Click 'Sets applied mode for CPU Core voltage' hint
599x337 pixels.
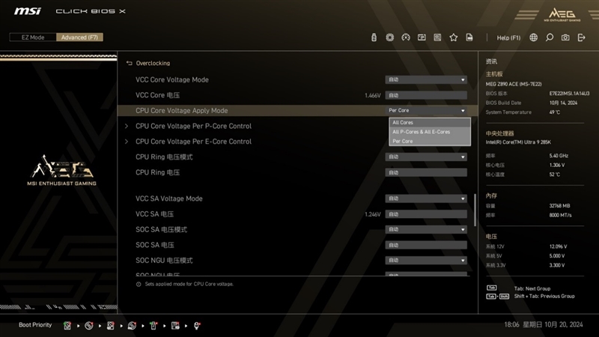tap(189, 284)
